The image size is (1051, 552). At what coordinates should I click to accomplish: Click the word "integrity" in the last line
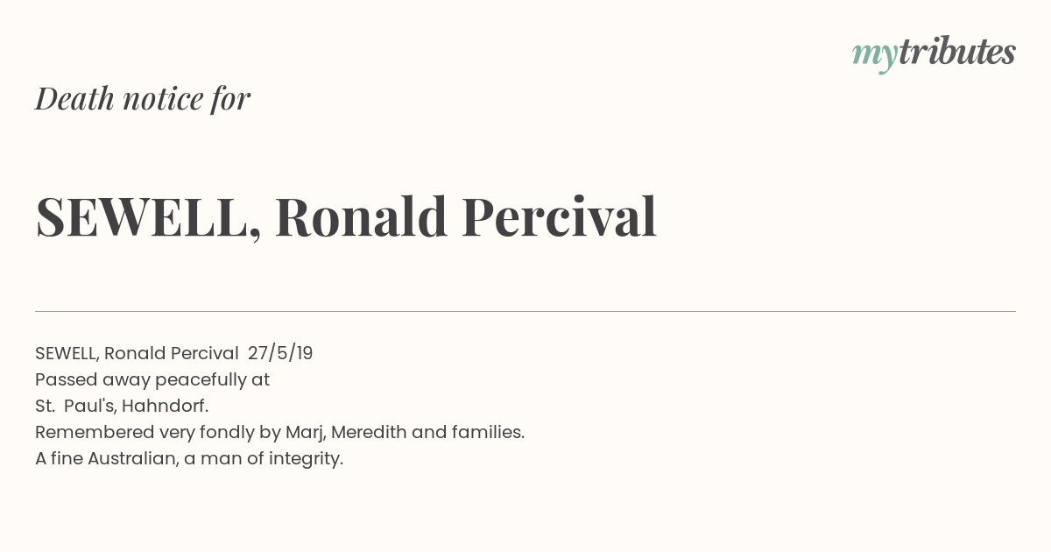click(303, 458)
